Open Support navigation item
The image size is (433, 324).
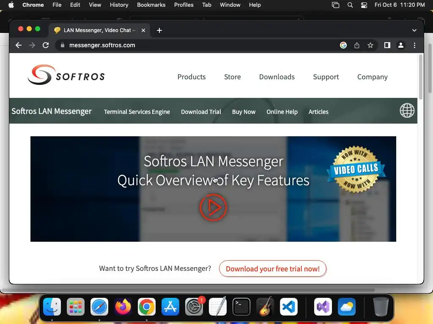(x=326, y=77)
